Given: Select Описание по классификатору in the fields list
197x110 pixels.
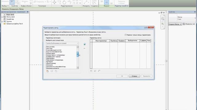Looking at the screenshot, I should pyautogui.click(x=56, y=67).
